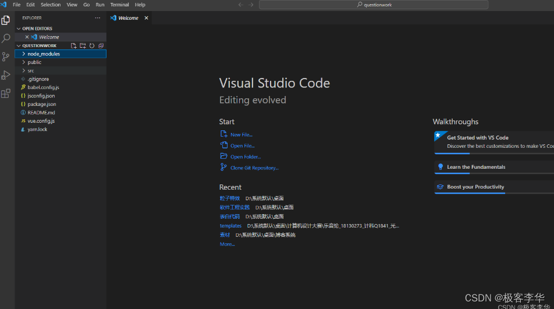Click the VS Code logo in title bar
The width and height of the screenshot is (554, 309).
[4, 5]
